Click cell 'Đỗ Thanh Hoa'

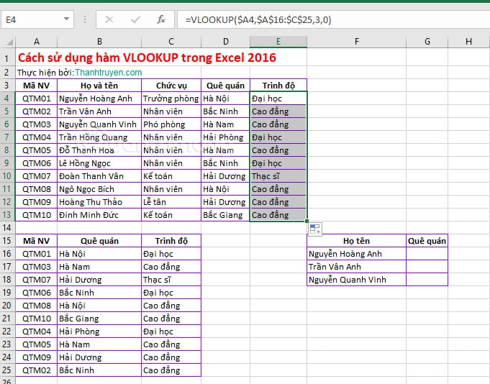(99, 150)
